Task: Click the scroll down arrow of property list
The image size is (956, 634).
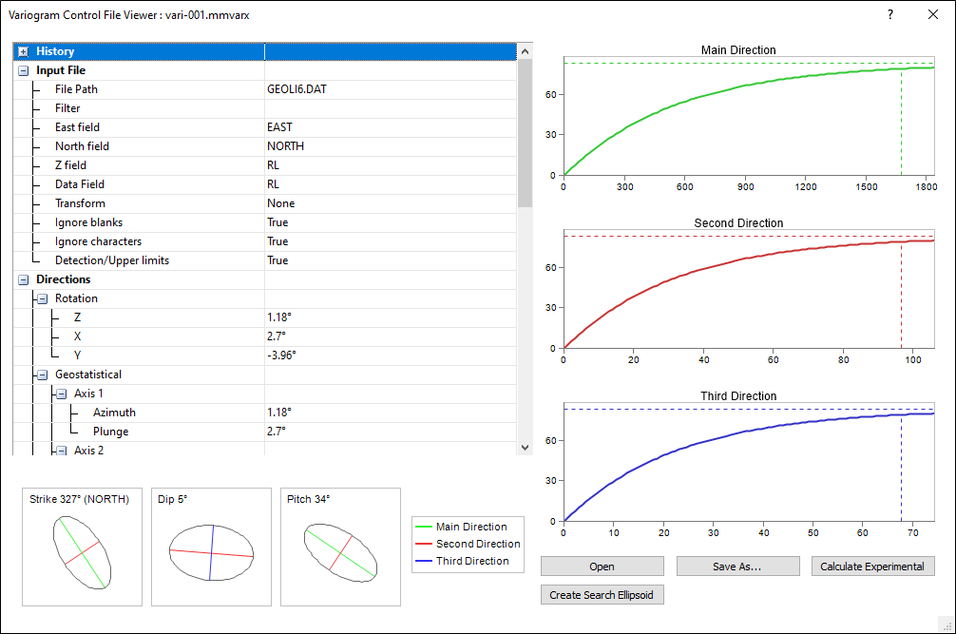Action: [x=526, y=447]
